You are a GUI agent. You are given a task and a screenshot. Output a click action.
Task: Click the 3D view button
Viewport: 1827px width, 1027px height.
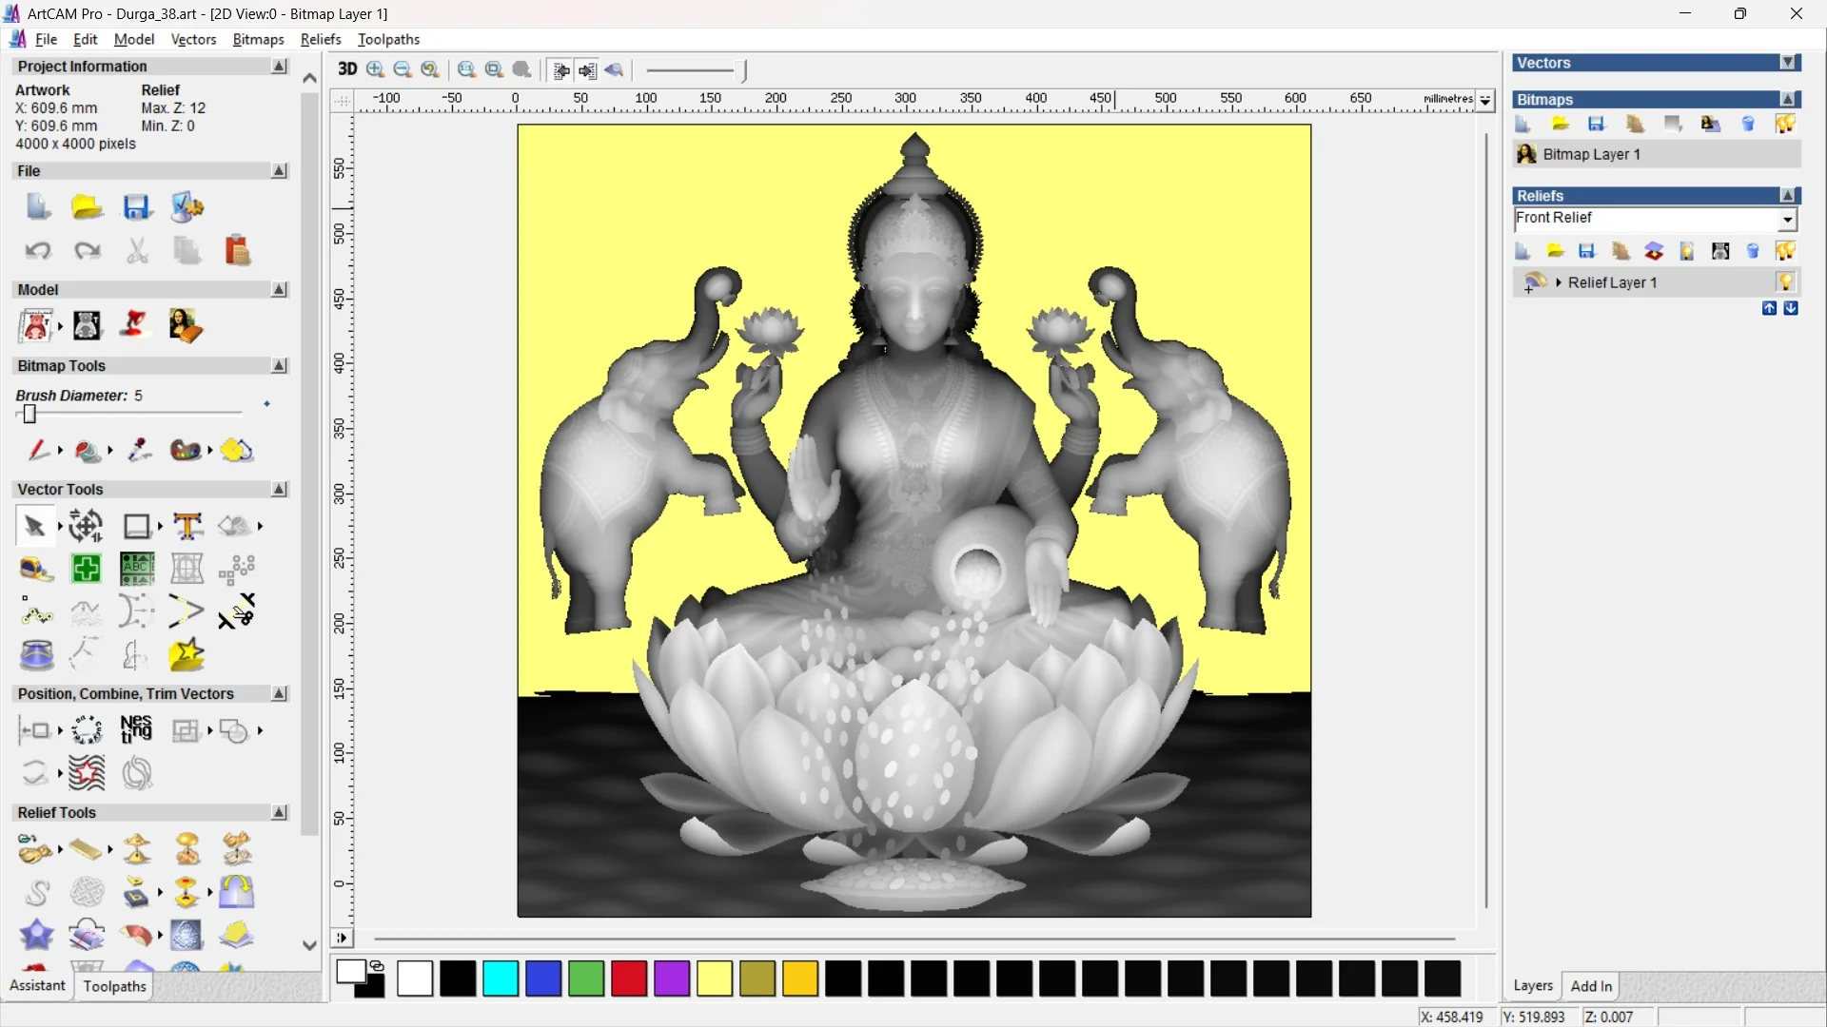coord(347,69)
